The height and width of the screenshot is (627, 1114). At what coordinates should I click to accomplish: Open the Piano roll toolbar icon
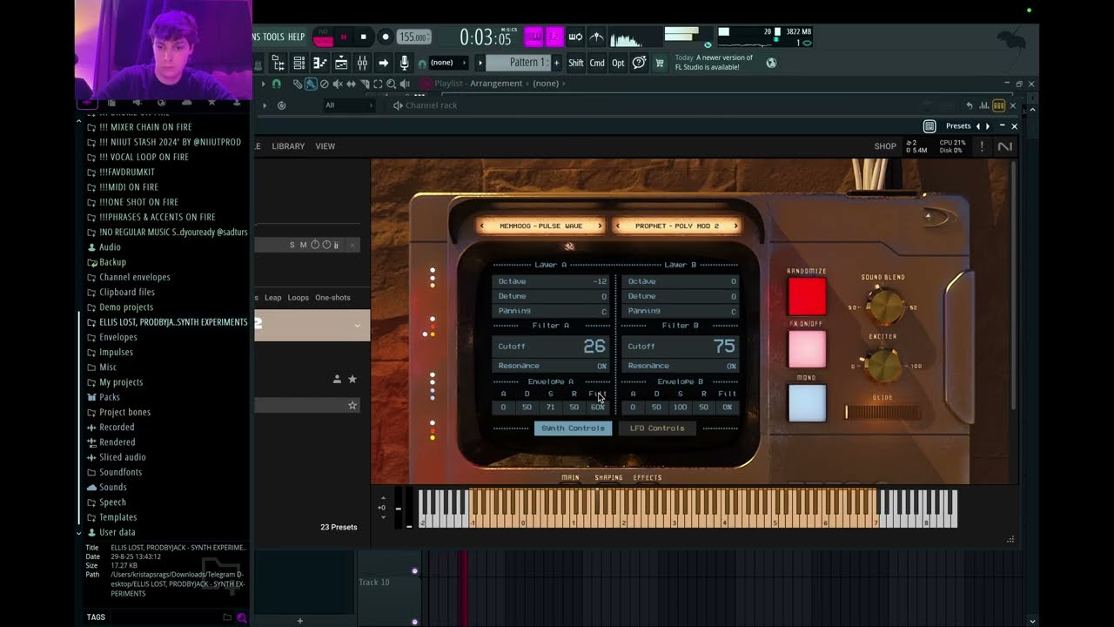point(319,63)
